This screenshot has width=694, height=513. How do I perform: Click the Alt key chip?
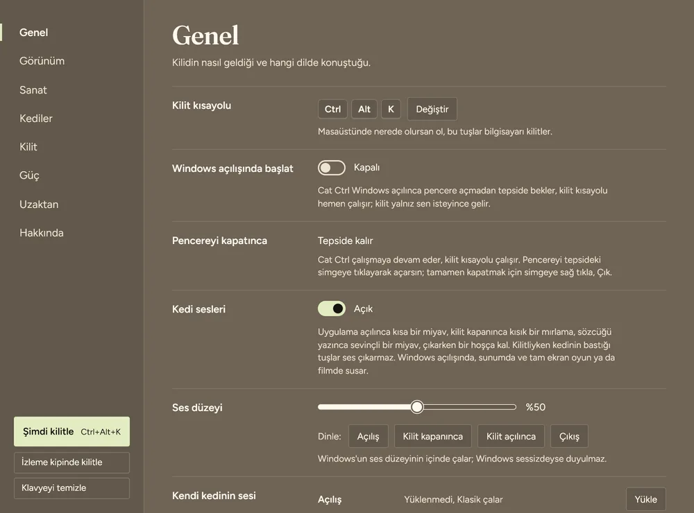[364, 109]
